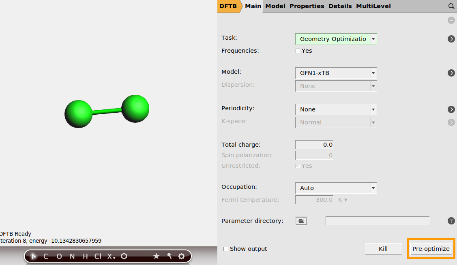Switch to the Properties tab

pos(307,6)
